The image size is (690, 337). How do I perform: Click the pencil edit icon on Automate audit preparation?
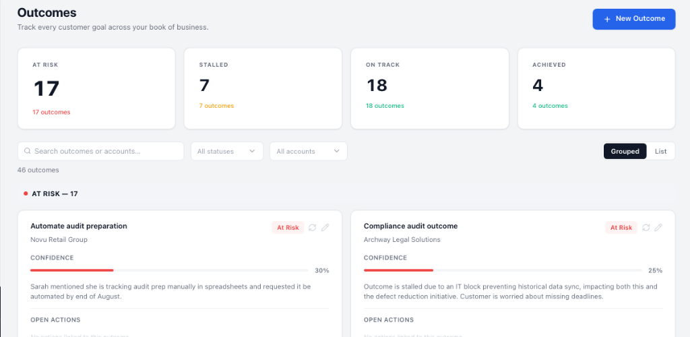(x=325, y=227)
